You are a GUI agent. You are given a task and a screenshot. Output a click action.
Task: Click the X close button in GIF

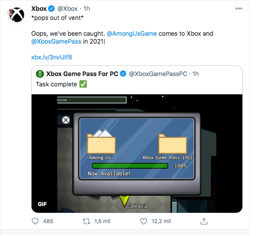tap(66, 120)
